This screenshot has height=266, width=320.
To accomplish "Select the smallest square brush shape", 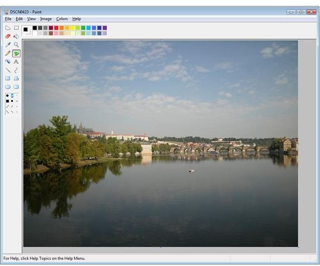I will 17,101.
